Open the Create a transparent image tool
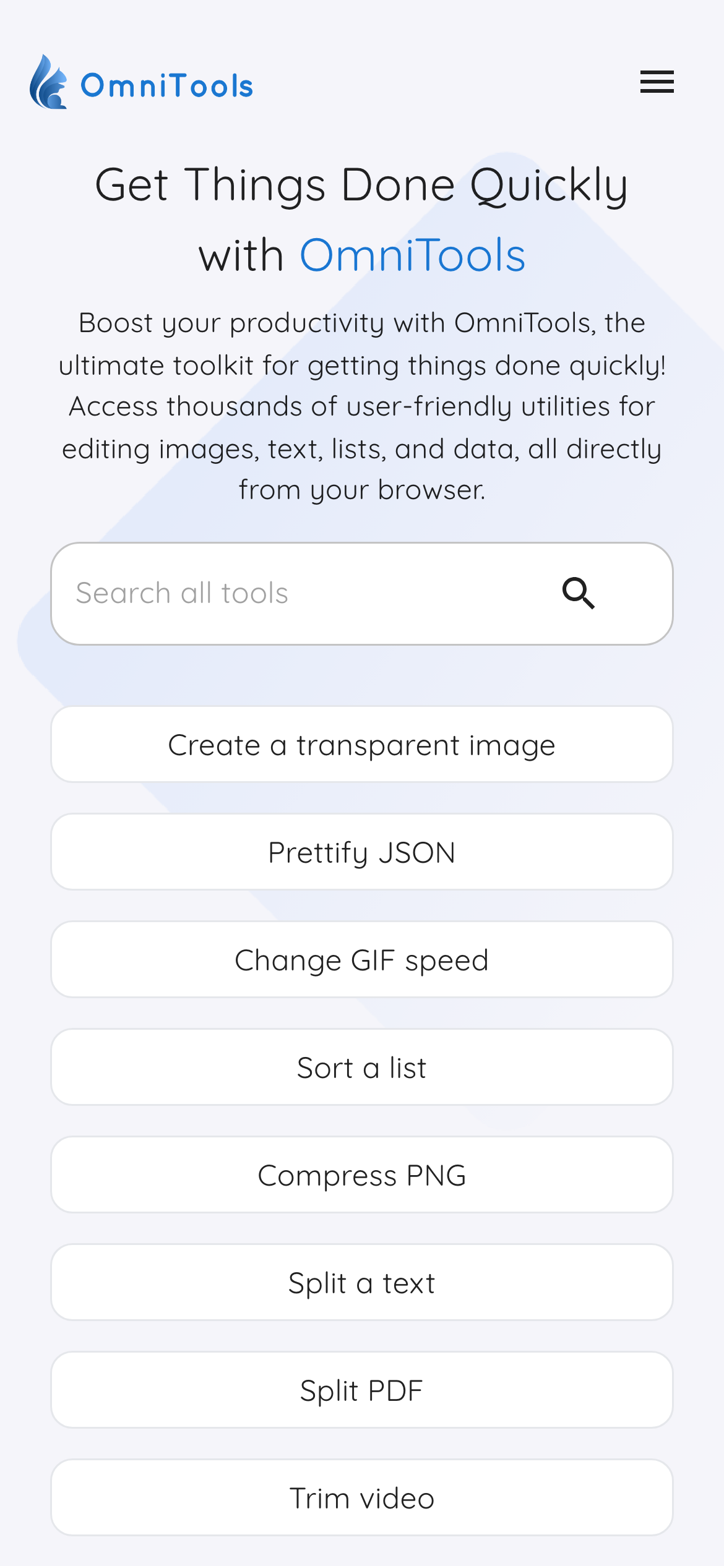724x1566 pixels. click(x=362, y=745)
